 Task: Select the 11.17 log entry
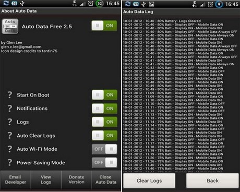[173, 143]
